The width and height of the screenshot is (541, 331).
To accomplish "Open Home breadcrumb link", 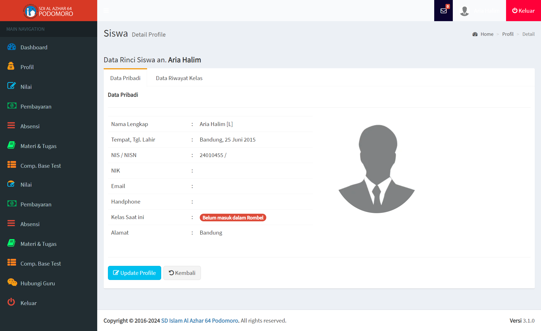I will (x=487, y=34).
